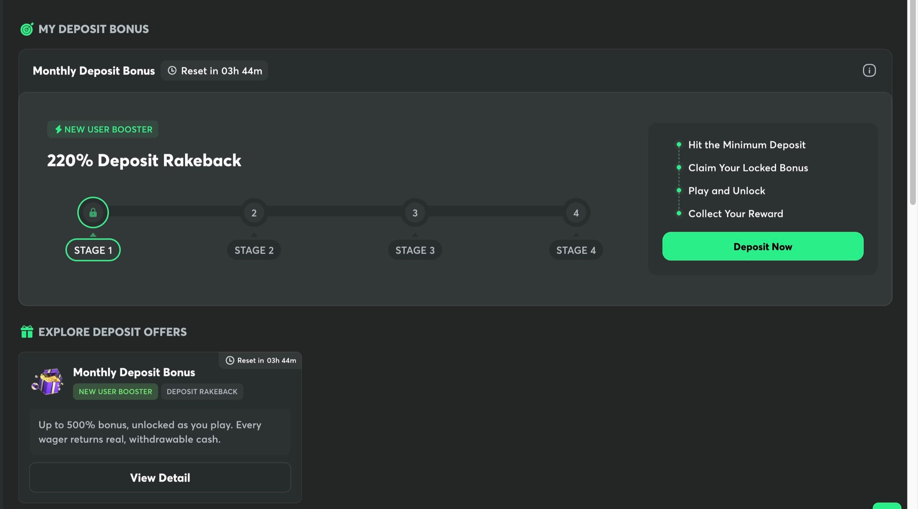Screen dimensions: 918x509
Task: Click the purple gift box thumbnail
Action: [47, 381]
